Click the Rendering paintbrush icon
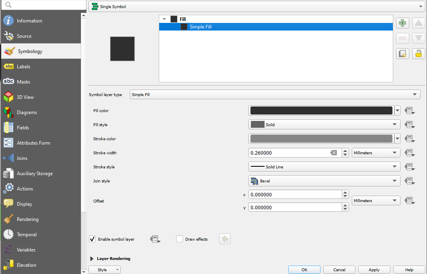This screenshot has height=274, width=427. [x=8, y=219]
